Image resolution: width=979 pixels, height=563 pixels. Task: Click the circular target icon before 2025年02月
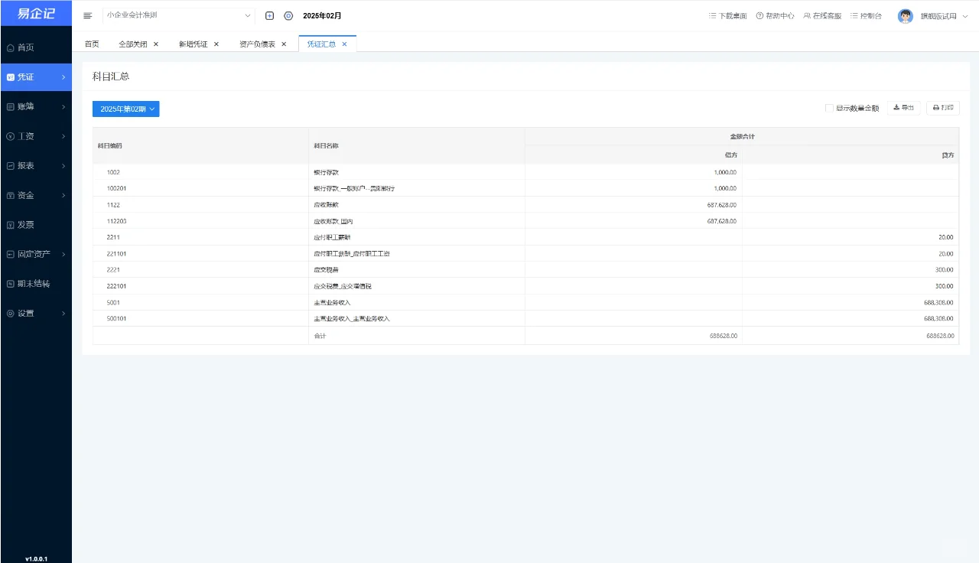[288, 15]
